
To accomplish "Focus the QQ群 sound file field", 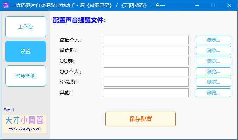I will coord(146,61).
